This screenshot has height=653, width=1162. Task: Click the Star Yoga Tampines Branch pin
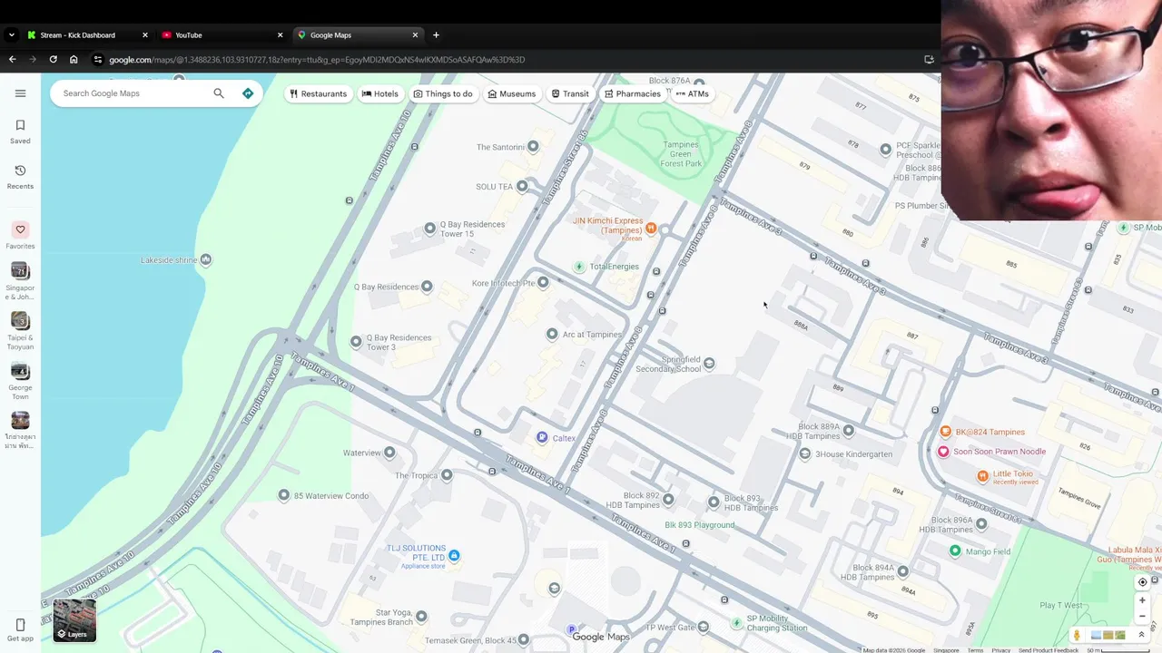coord(421,617)
